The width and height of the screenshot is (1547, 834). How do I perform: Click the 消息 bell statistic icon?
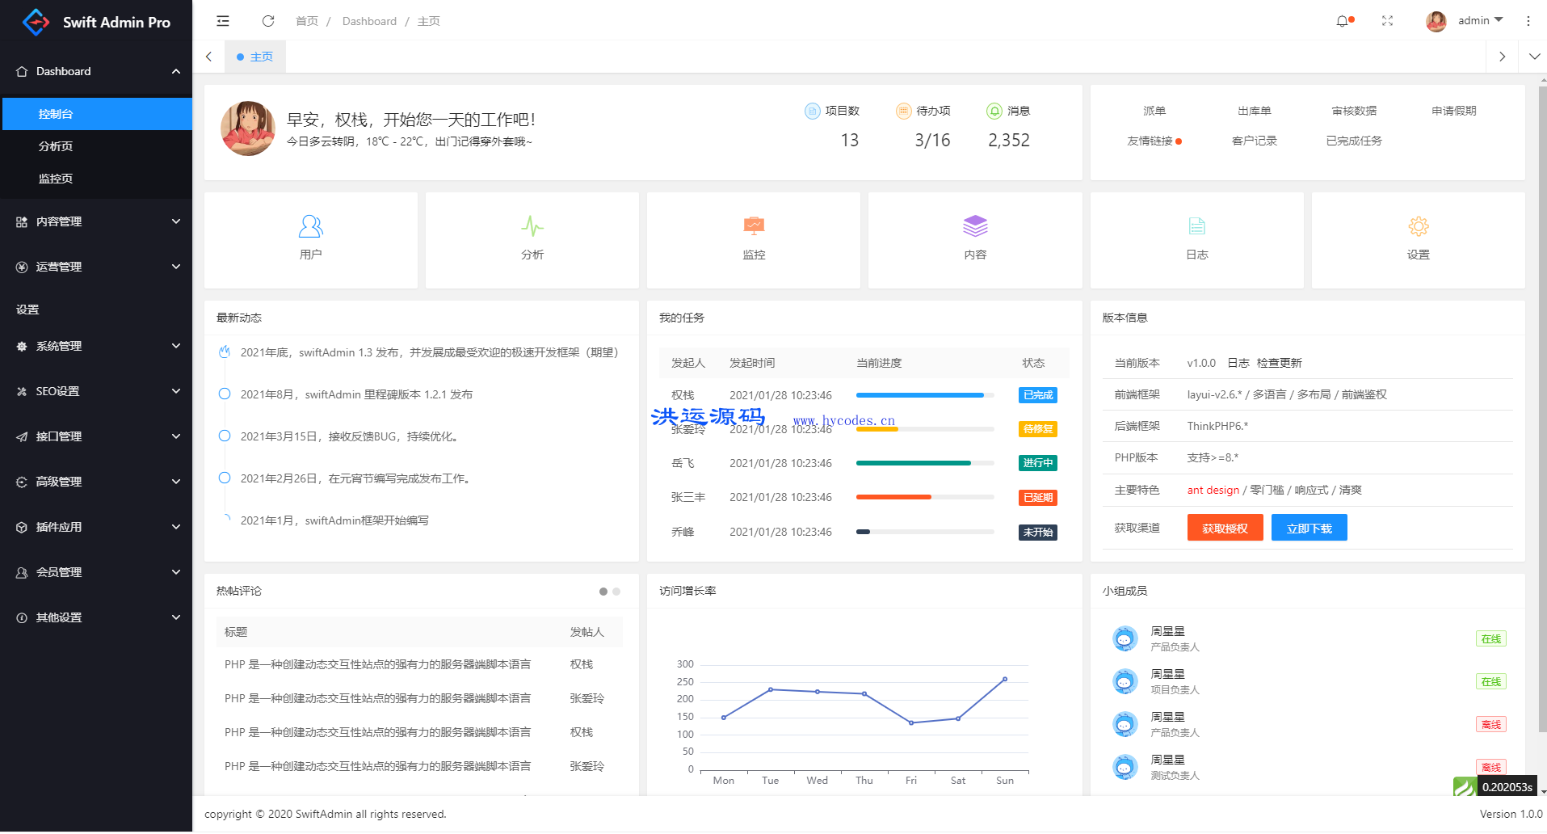(x=994, y=111)
